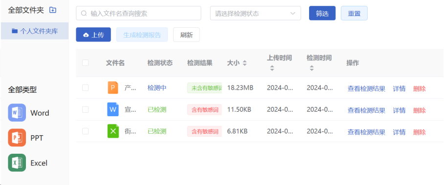Open 查看检测结果 for the 6.81KB file
Image resolution: width=444 pixels, height=185 pixels.
pos(366,132)
